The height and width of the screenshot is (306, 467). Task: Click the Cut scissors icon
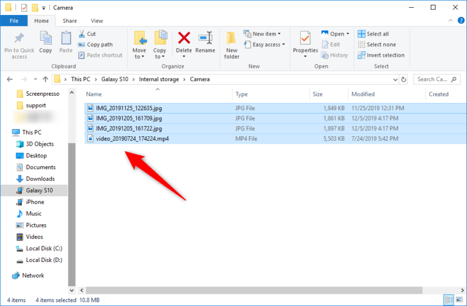click(x=82, y=34)
